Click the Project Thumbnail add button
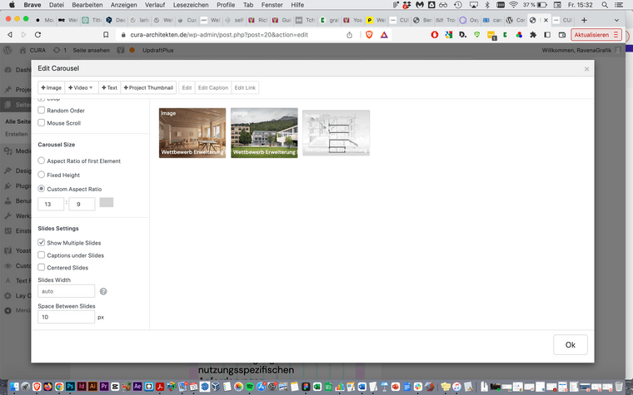 [148, 87]
